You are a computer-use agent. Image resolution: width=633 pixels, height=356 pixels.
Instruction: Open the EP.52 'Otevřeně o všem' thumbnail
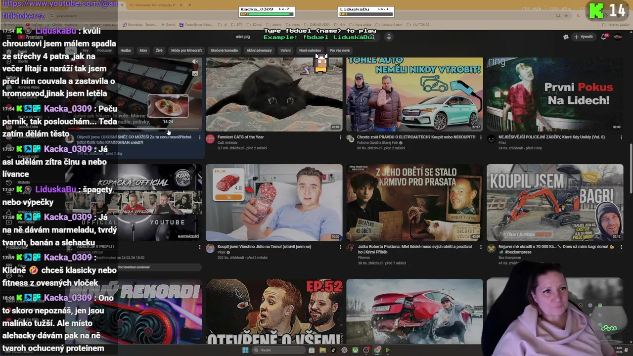(274, 311)
